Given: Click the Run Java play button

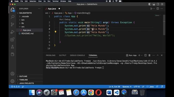Looking at the screenshot, I should tap(151, 9).
